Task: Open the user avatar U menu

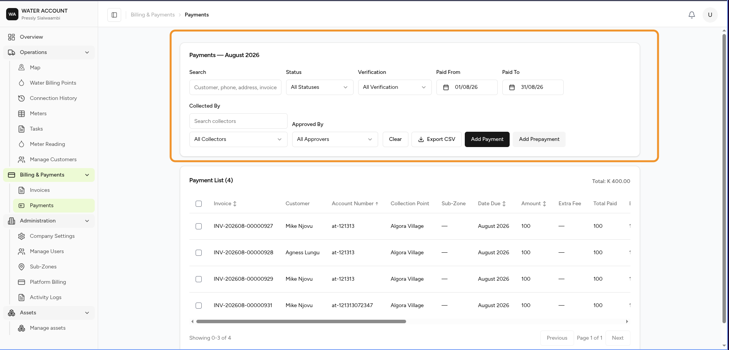Action: point(710,15)
